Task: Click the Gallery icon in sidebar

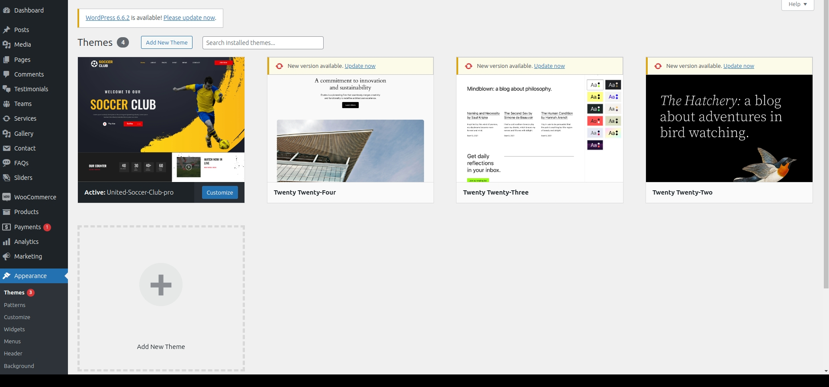Action: [6, 134]
